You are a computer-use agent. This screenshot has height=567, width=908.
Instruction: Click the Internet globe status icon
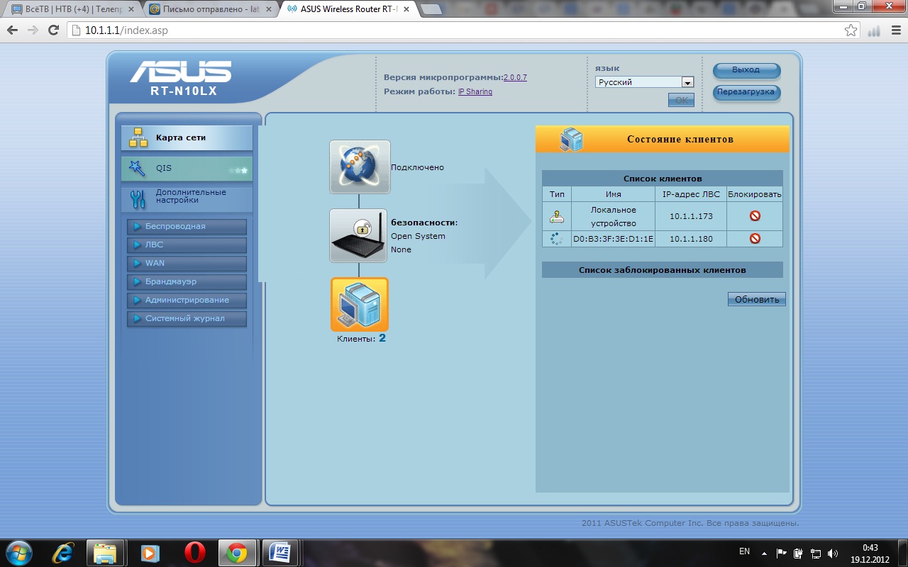click(x=360, y=167)
